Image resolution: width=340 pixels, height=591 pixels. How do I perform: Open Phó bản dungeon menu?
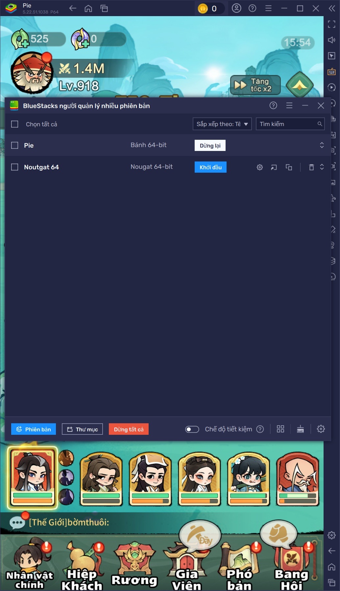click(x=240, y=566)
